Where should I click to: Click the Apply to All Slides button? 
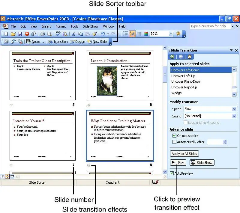tap(184, 154)
